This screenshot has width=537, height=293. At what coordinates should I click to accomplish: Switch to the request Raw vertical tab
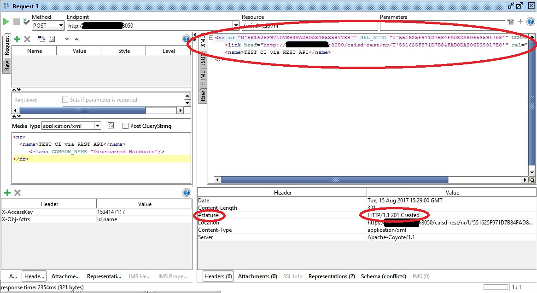(6, 65)
